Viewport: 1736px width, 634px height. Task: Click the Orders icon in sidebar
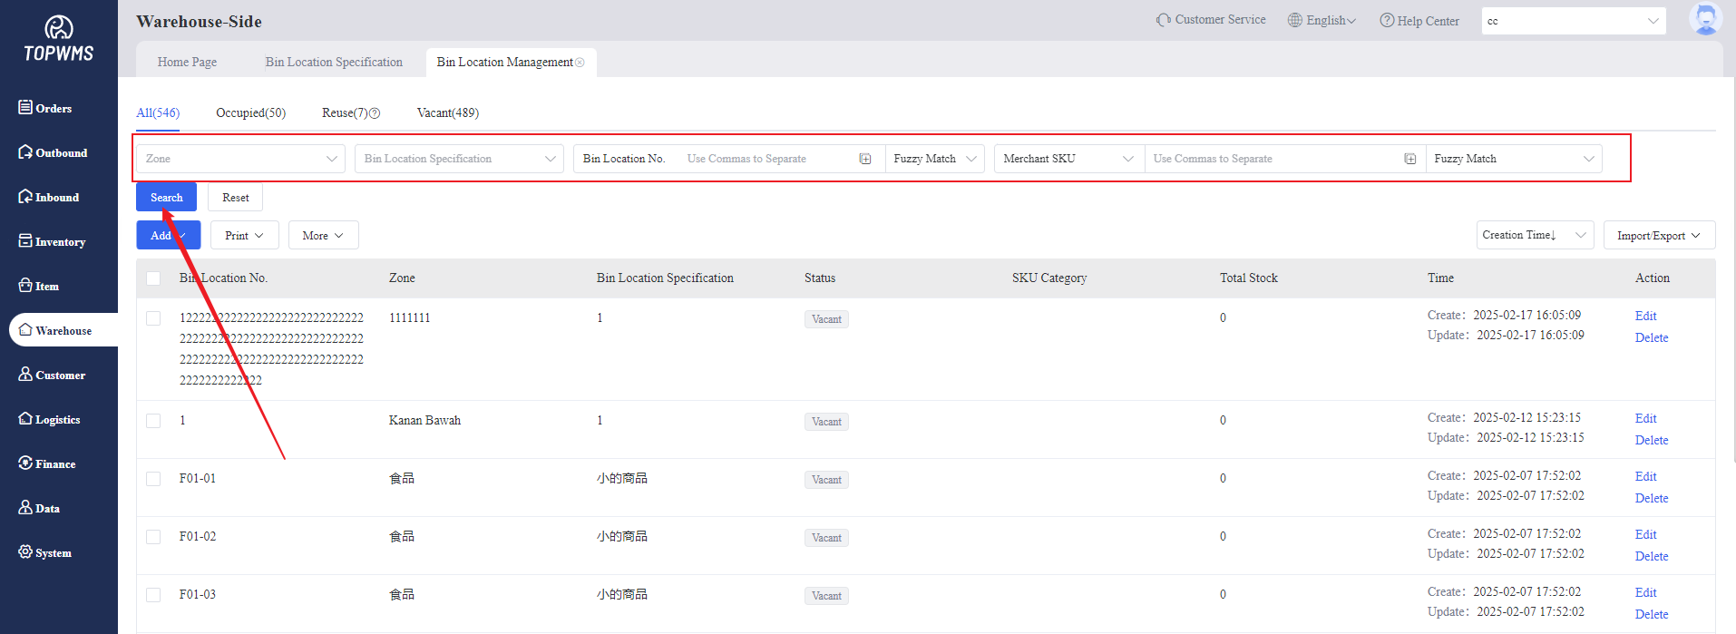[x=25, y=108]
